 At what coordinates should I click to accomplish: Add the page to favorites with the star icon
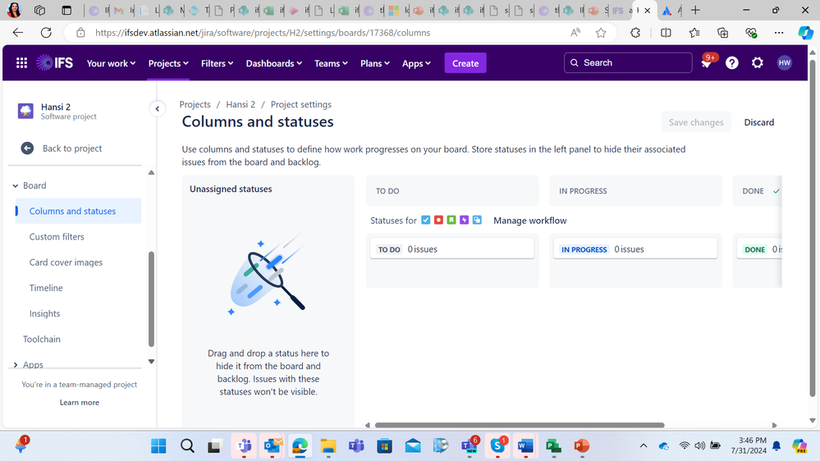[x=601, y=33]
